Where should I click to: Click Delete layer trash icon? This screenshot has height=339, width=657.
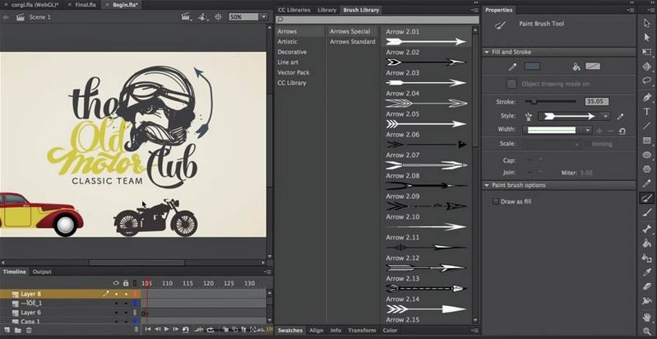29,330
